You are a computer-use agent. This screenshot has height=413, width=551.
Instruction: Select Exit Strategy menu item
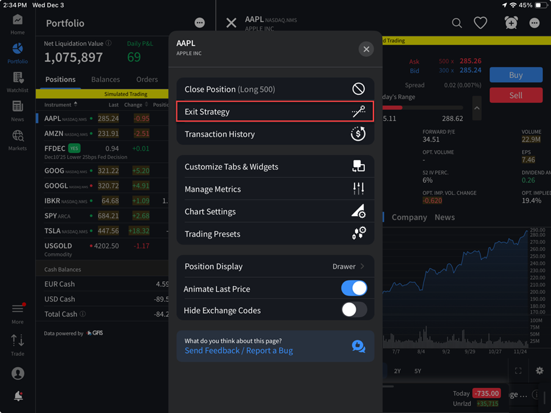click(x=275, y=111)
